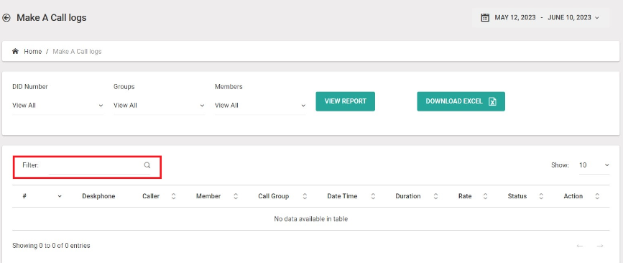Open the Home breadcrumb link
Screen dimensions: 623x263
pos(32,51)
